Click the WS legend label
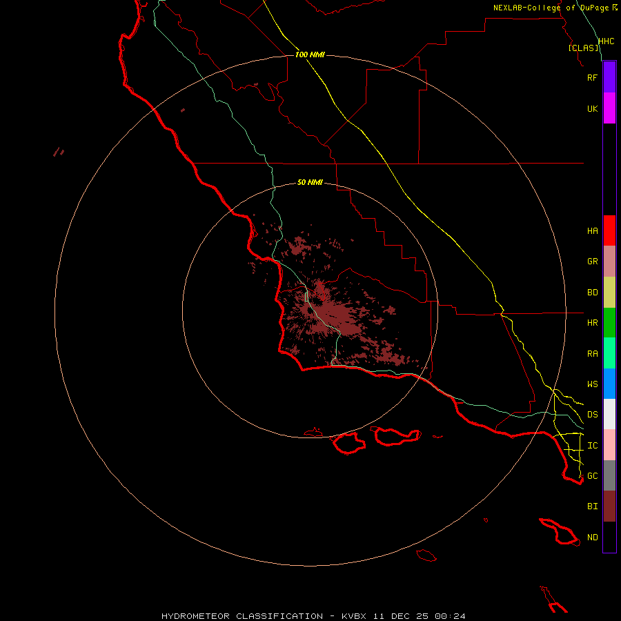This screenshot has height=621, width=621. point(592,384)
